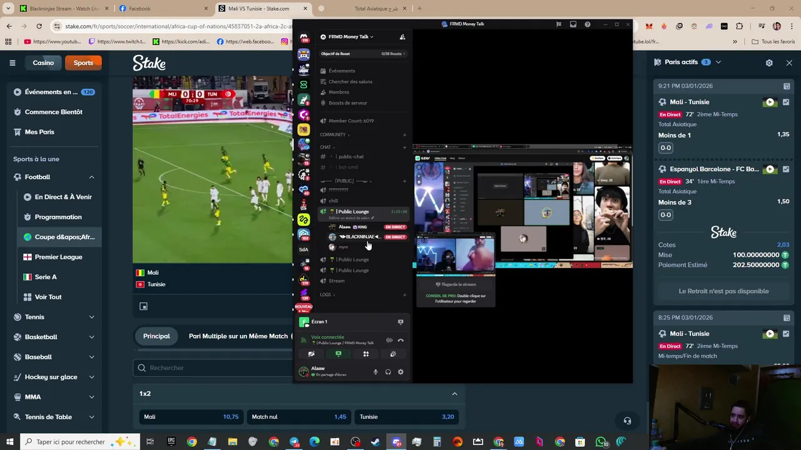
Task: Bet on Match nul at odds 1,45
Action: pyautogui.click(x=298, y=417)
